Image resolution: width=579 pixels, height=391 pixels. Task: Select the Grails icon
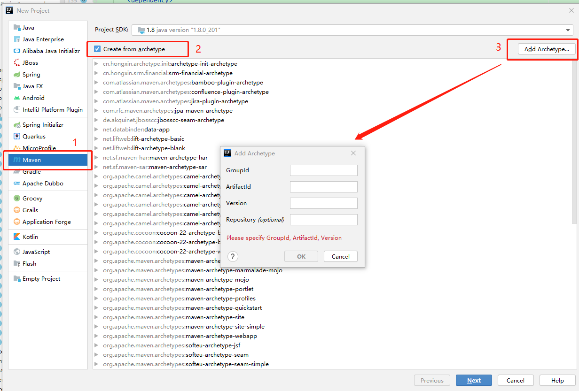[x=17, y=210]
